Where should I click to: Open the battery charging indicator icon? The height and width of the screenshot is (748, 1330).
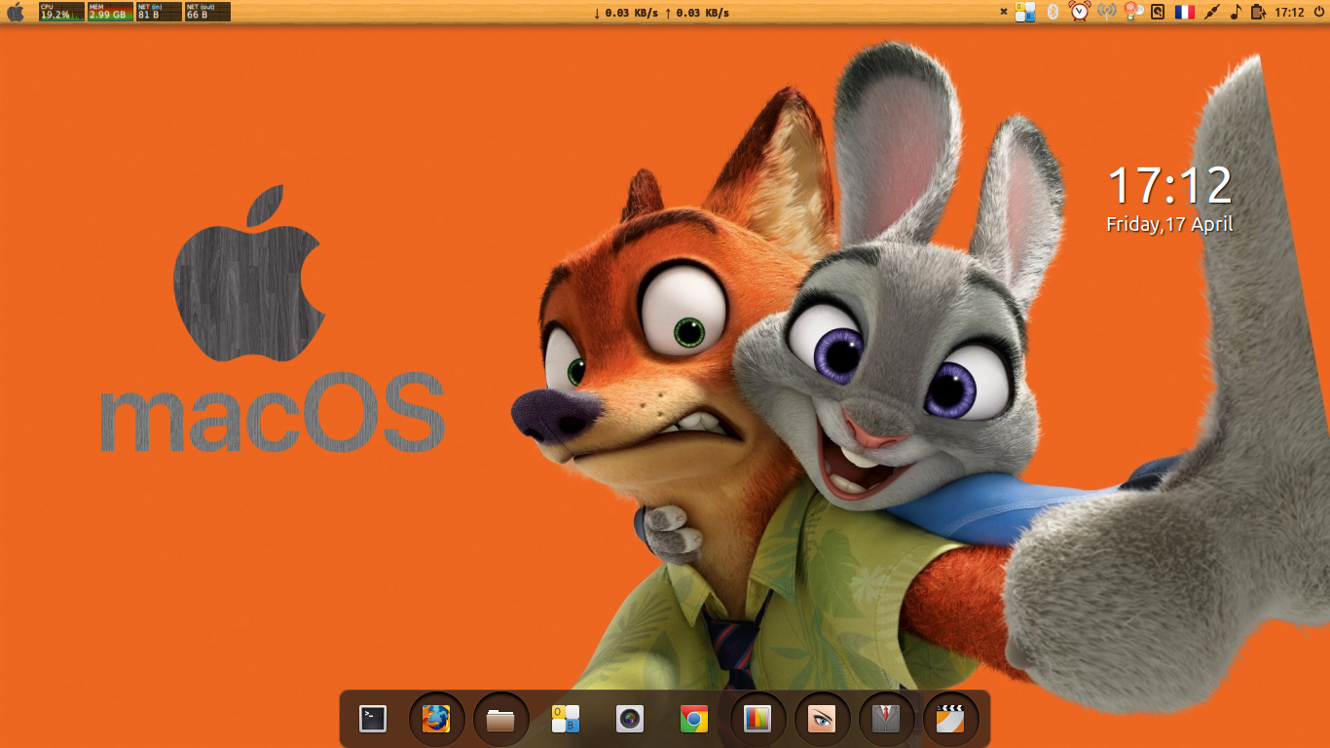pos(1258,13)
